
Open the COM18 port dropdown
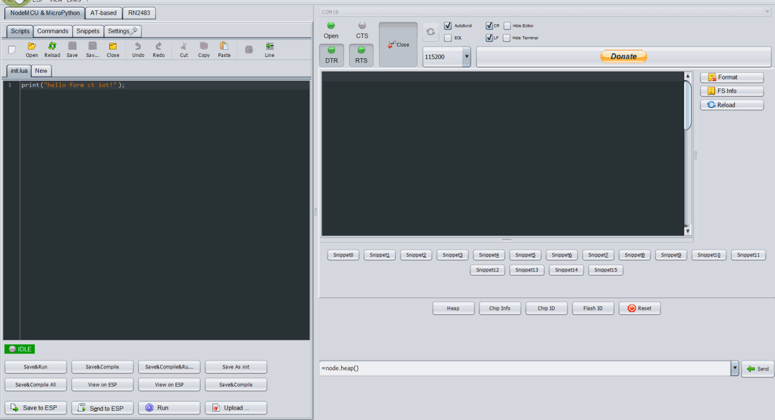(767, 12)
